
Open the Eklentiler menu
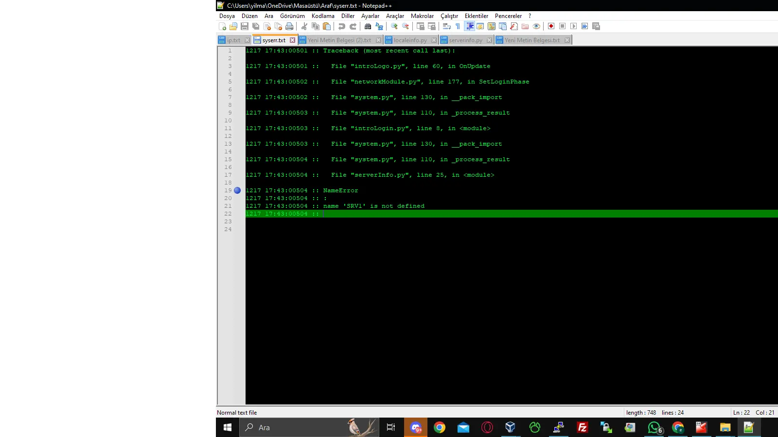[x=476, y=16]
